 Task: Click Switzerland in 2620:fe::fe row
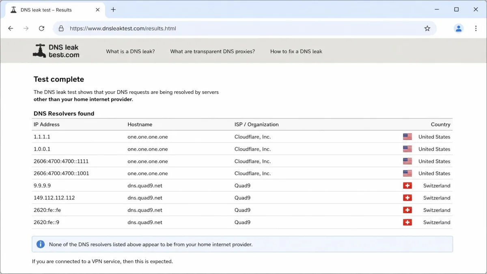[x=437, y=210]
